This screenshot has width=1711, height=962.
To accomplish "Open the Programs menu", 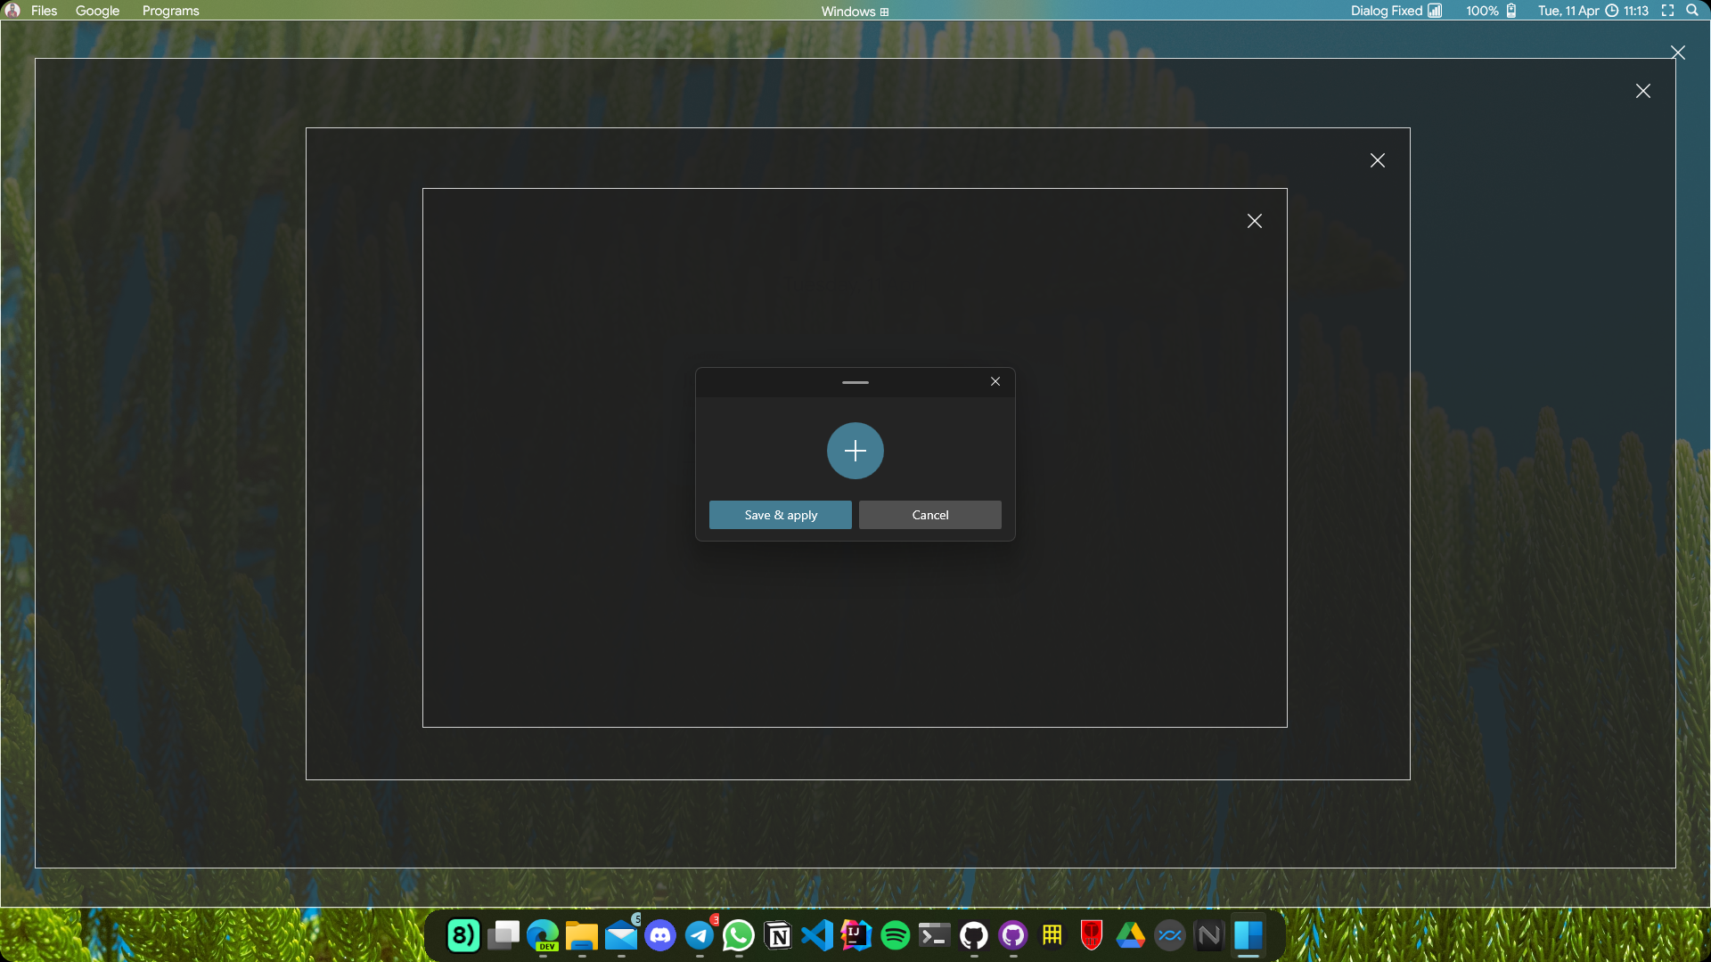I will (170, 11).
